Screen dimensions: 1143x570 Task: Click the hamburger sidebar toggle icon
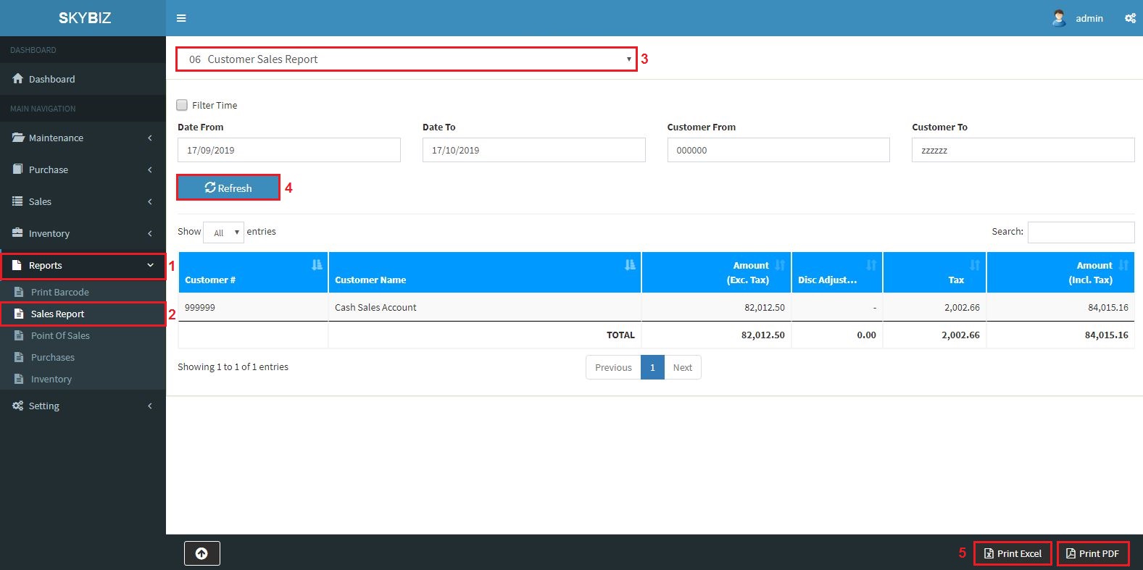181,18
